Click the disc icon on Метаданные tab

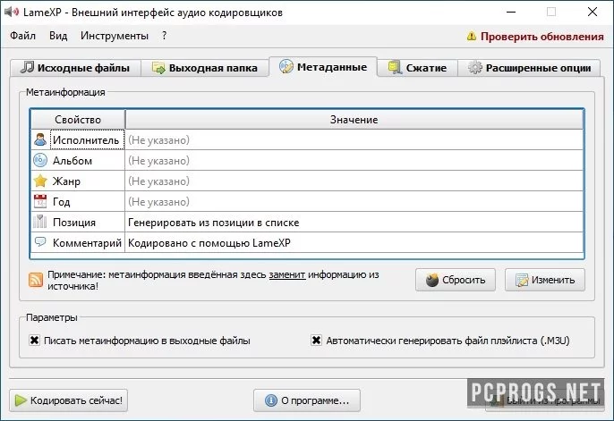(x=286, y=67)
